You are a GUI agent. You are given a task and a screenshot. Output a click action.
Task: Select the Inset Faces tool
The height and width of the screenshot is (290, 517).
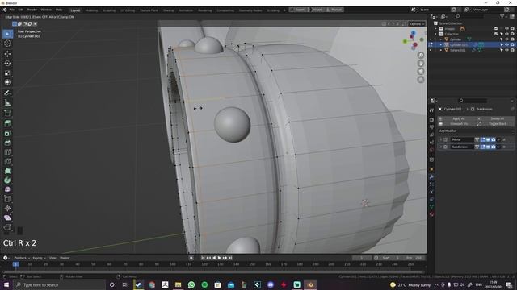coord(7,133)
